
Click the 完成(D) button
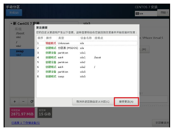14,13
